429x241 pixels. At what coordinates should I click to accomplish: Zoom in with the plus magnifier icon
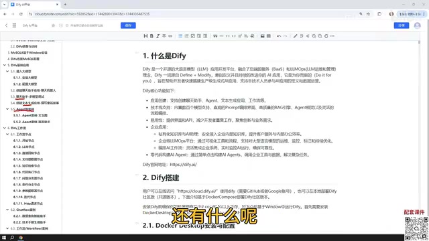(314, 36)
